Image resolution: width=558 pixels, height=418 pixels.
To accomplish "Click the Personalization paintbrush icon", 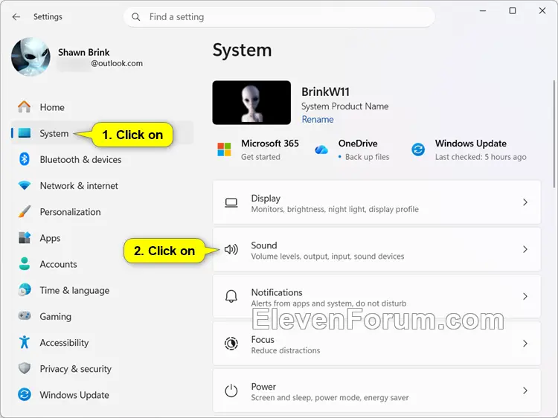I will click(25, 212).
